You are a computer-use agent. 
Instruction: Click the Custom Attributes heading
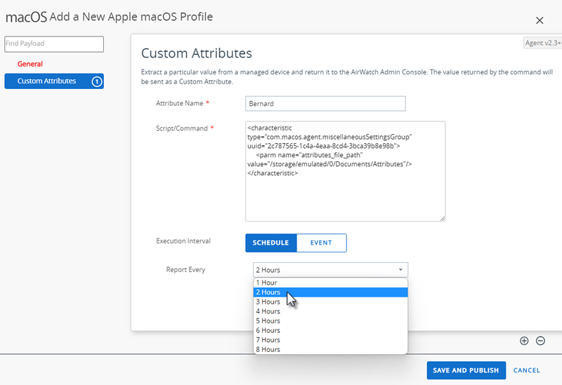[x=197, y=53]
